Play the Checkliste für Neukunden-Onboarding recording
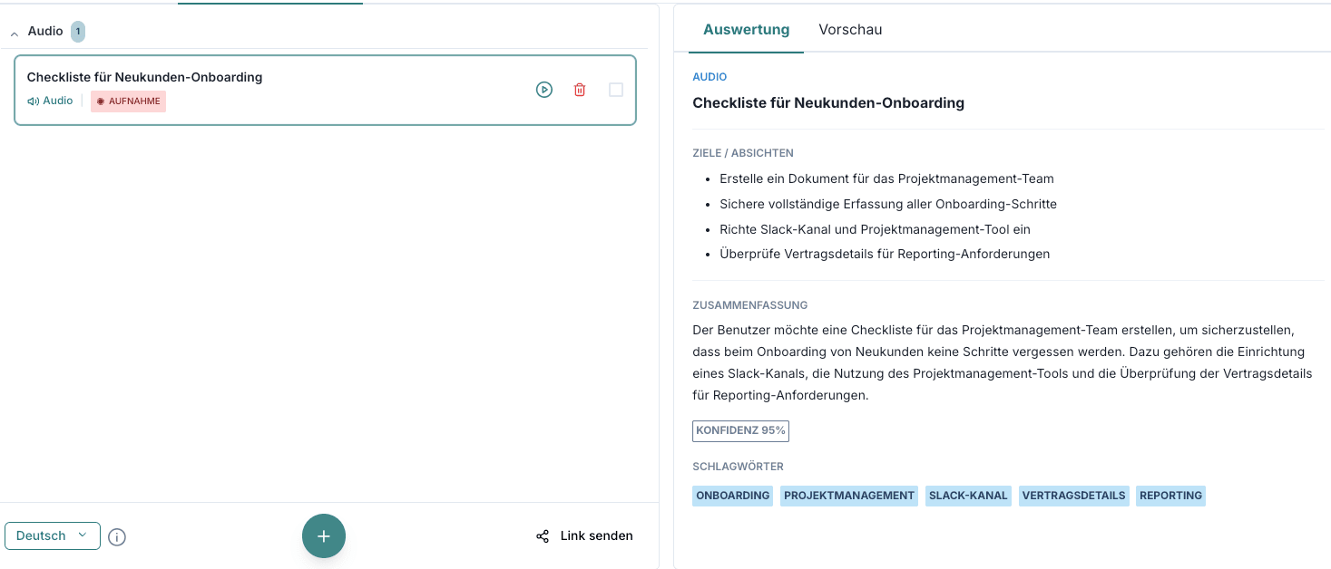Viewport: 1331px width, 569px height. pos(544,90)
